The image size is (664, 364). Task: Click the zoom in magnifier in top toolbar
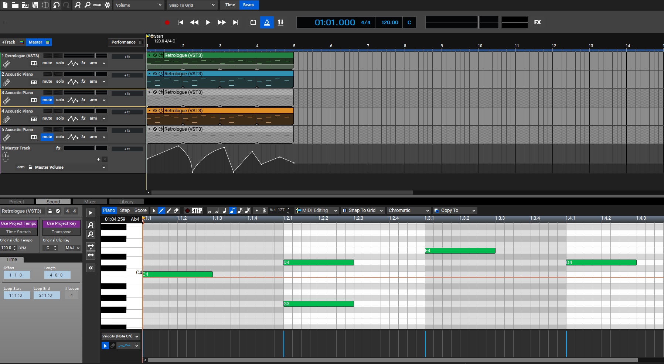click(x=78, y=5)
